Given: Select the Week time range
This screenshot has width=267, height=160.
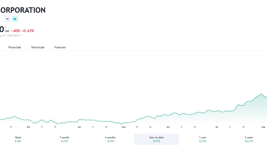Looking at the screenshot, I should (18, 139).
